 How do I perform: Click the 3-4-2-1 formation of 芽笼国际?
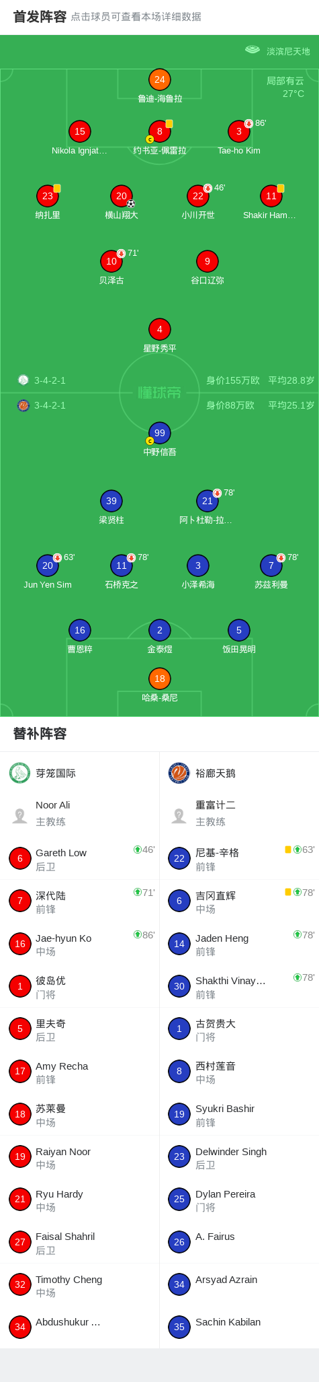pyautogui.click(x=50, y=380)
